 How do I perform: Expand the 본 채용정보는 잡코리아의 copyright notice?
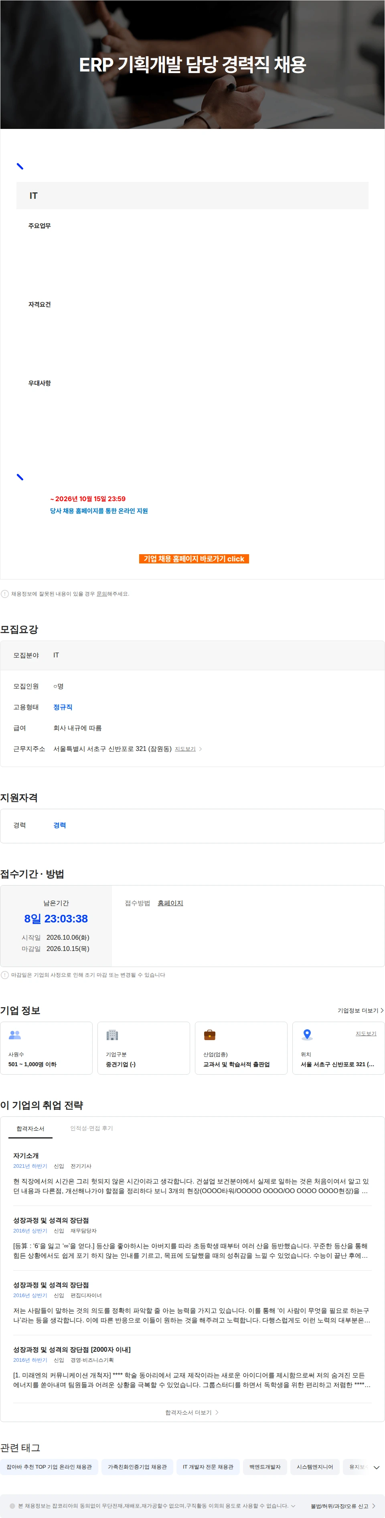click(x=293, y=1506)
